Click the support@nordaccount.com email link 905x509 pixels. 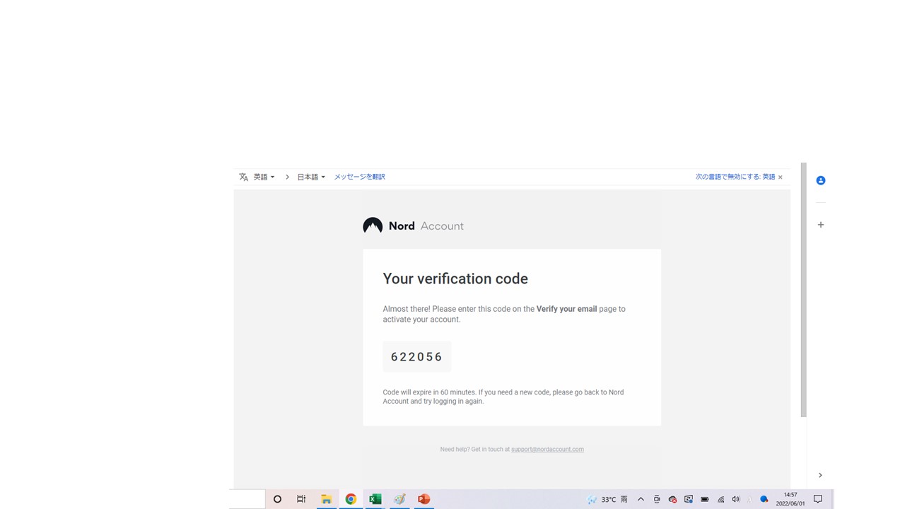click(547, 449)
